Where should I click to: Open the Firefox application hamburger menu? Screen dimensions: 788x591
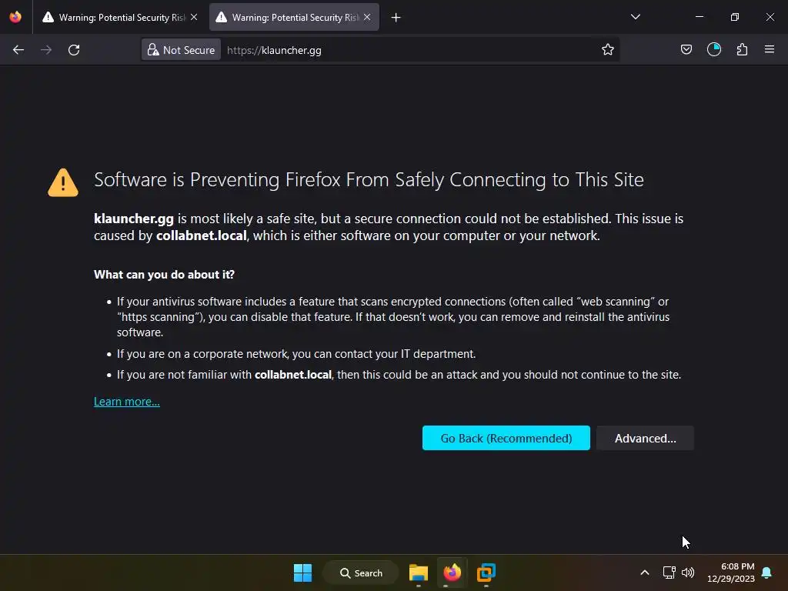(770, 49)
